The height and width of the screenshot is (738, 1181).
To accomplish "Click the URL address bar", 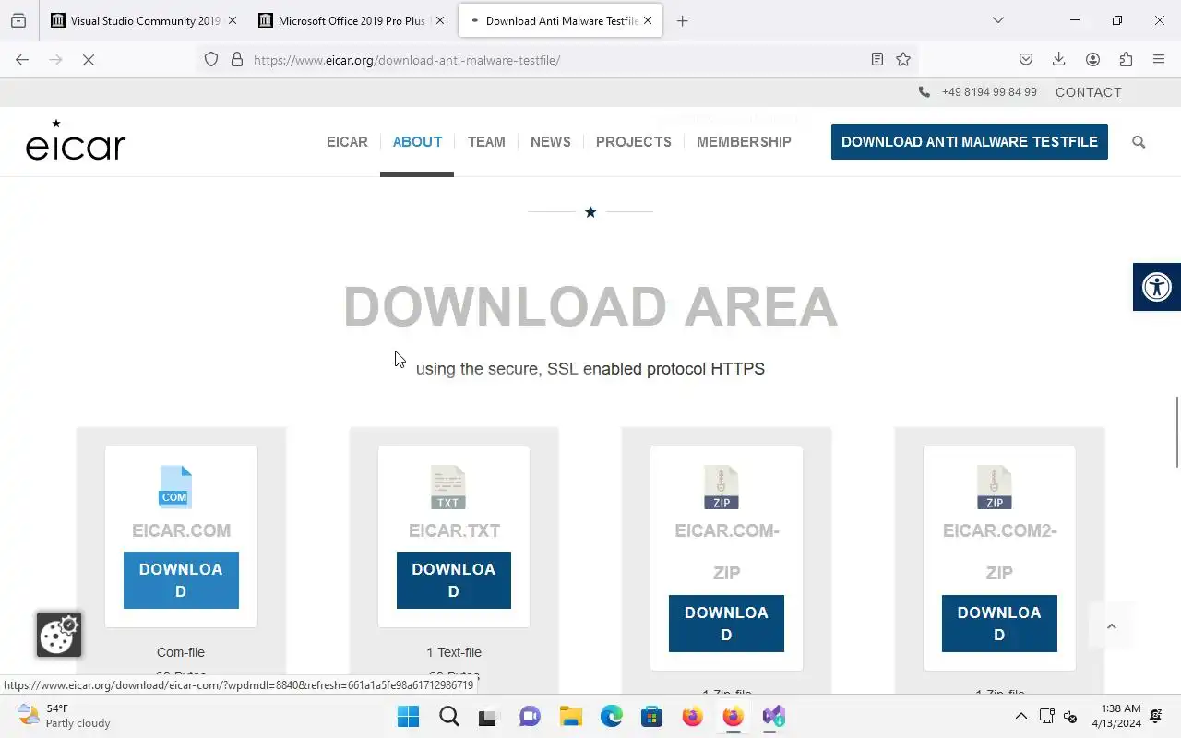I will coord(557,60).
